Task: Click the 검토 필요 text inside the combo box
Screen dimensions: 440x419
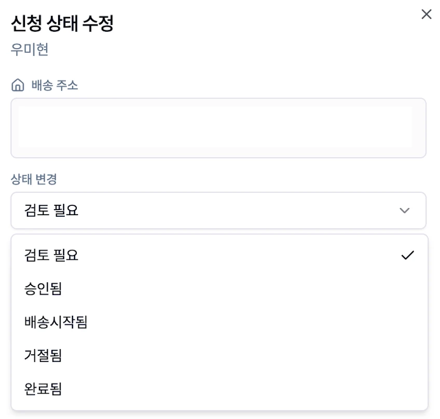Action: tap(51, 211)
